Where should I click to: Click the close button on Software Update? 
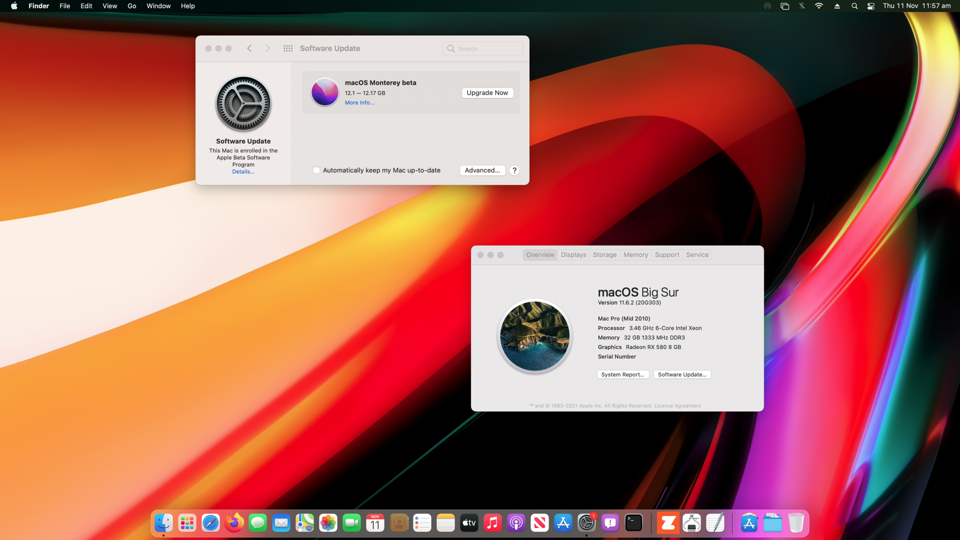click(x=208, y=48)
